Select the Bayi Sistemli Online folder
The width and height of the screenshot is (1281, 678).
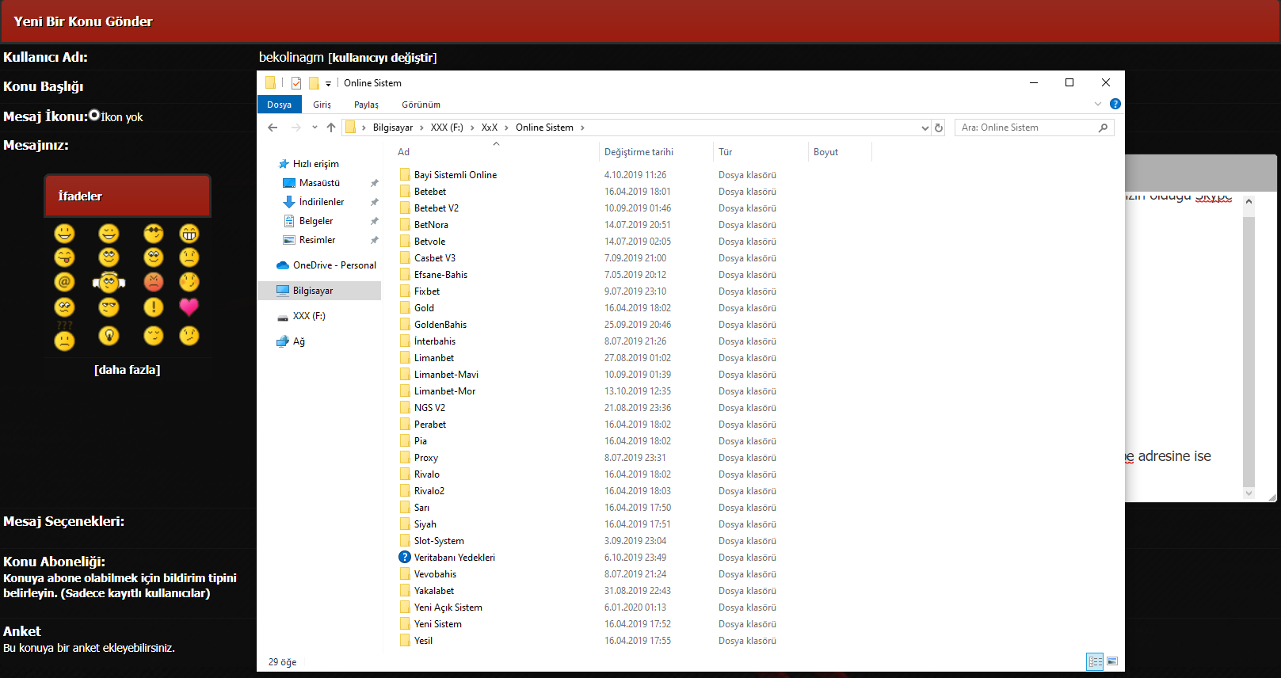[x=456, y=175]
